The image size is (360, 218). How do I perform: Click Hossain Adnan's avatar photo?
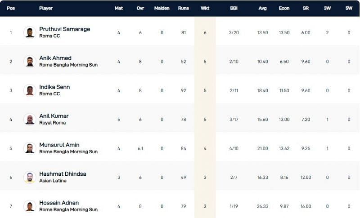[30, 206]
